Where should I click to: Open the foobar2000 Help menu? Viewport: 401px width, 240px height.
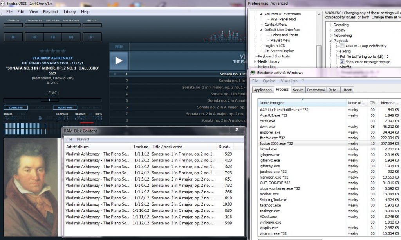[x=85, y=11]
